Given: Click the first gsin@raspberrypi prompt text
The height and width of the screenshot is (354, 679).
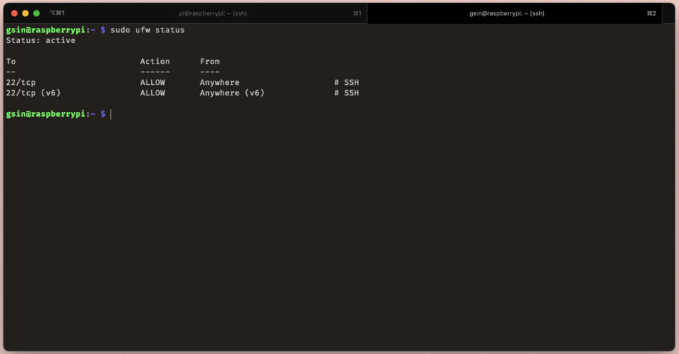Looking at the screenshot, I should pyautogui.click(x=46, y=30).
